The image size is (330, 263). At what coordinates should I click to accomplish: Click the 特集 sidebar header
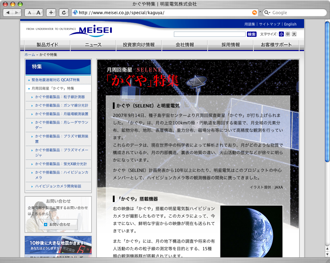pyautogui.click(x=58, y=67)
